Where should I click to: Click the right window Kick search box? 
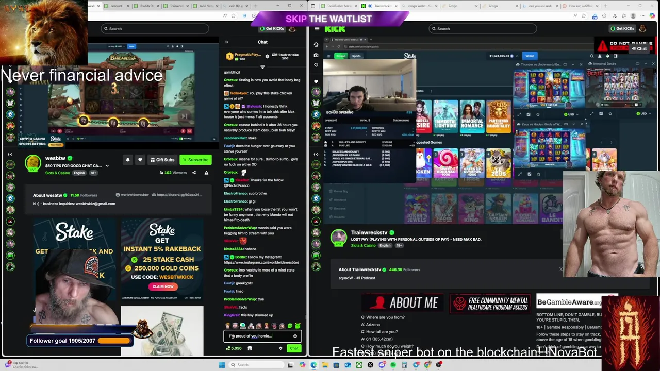pyautogui.click(x=483, y=29)
